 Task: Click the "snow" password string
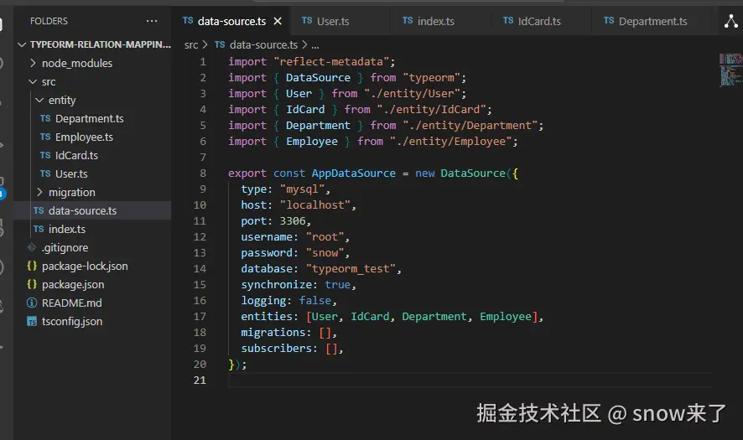click(x=325, y=253)
